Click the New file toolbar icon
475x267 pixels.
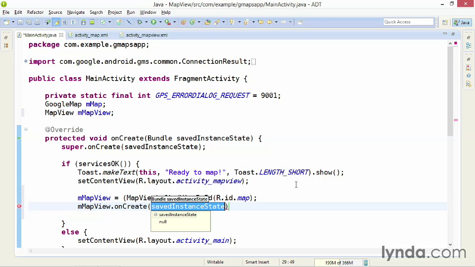[6, 22]
